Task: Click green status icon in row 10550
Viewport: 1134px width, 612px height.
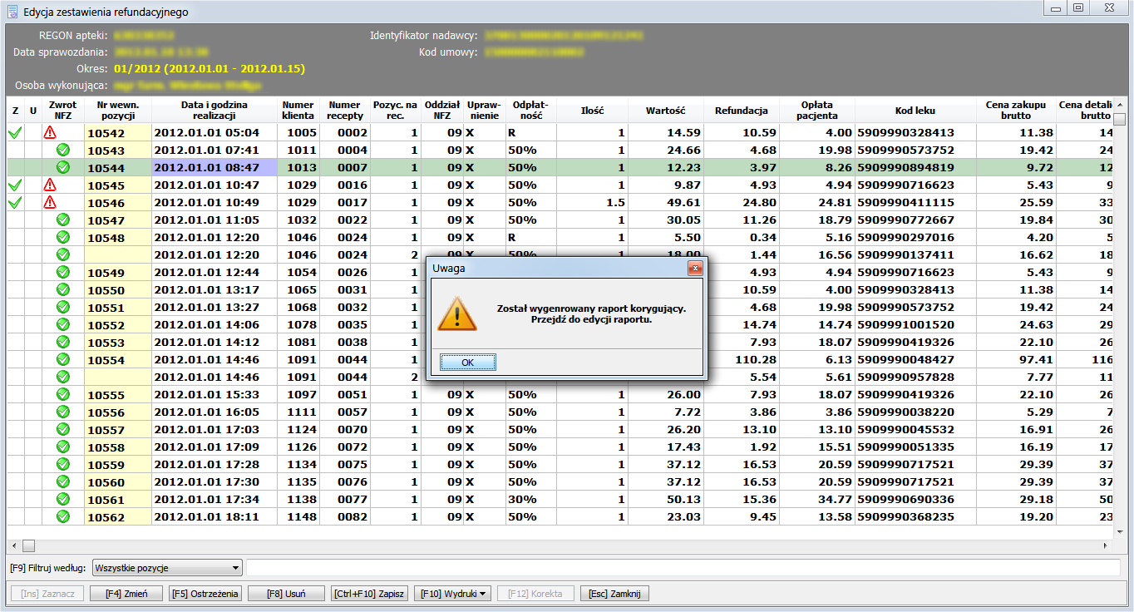Action: pos(63,289)
